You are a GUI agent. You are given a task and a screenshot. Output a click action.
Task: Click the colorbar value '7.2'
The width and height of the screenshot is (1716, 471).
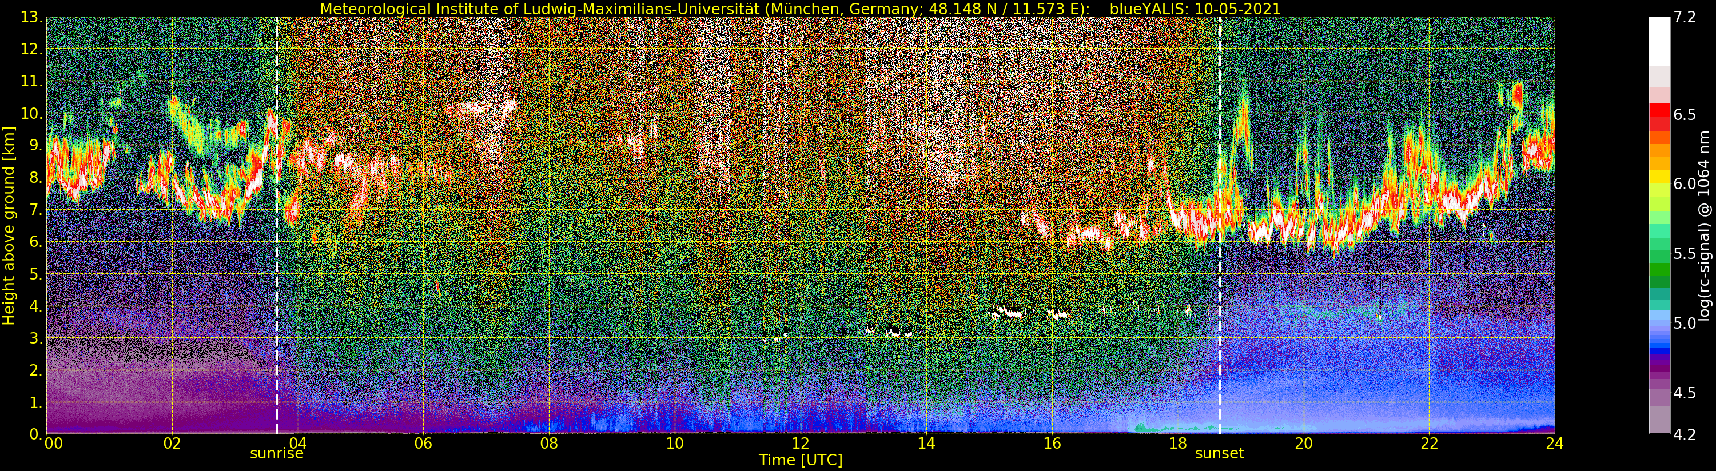tap(1685, 18)
